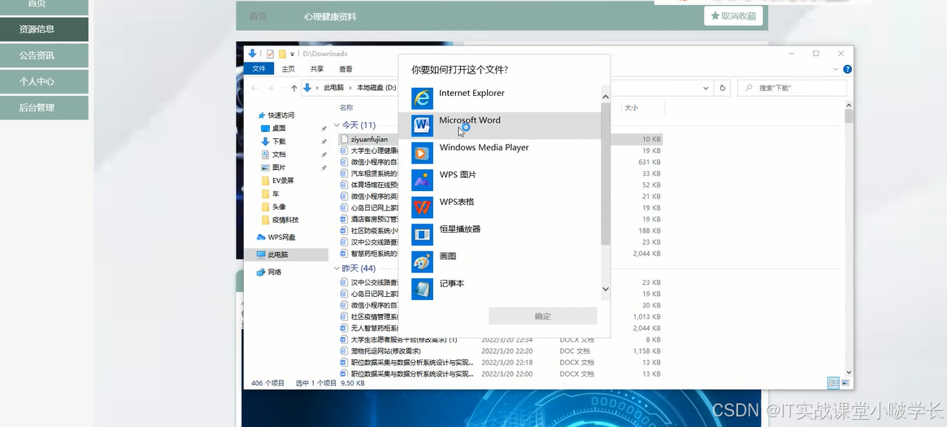This screenshot has height=427, width=947.
Task: Click the 确定 button in the dialog
Action: 543,316
